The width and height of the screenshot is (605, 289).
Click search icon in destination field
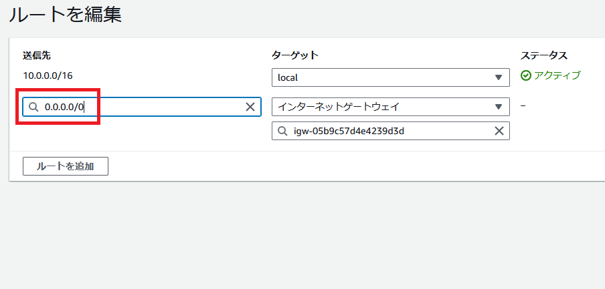tap(34, 107)
